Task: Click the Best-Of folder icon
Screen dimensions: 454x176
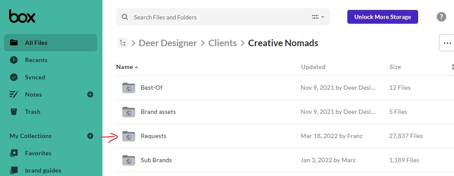Action: pos(128,88)
